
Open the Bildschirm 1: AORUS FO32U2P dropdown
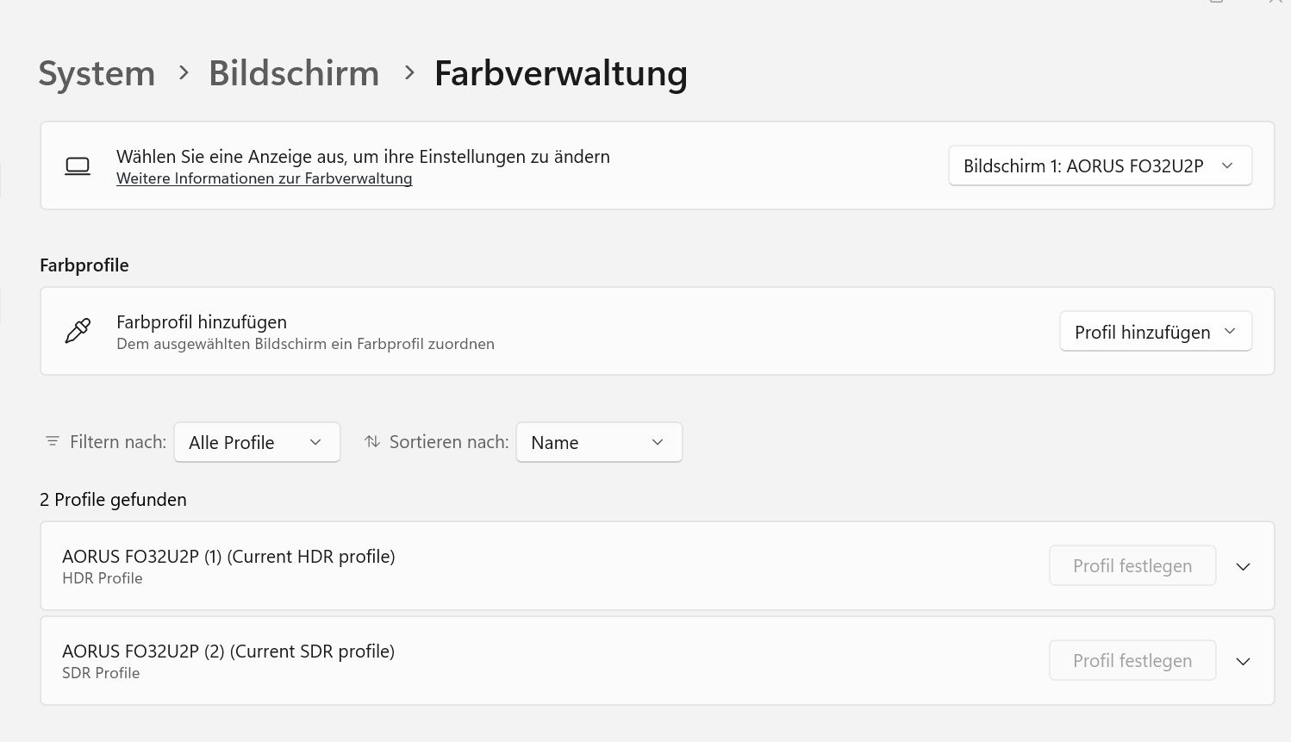1100,166
